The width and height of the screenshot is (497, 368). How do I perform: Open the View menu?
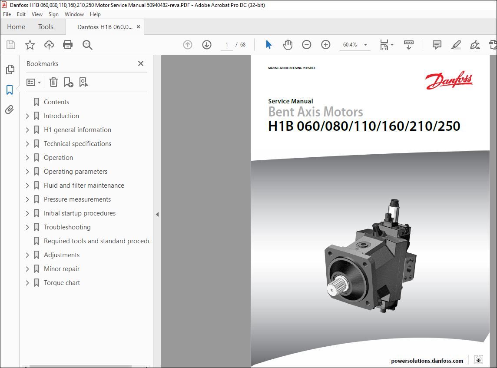(x=37, y=14)
